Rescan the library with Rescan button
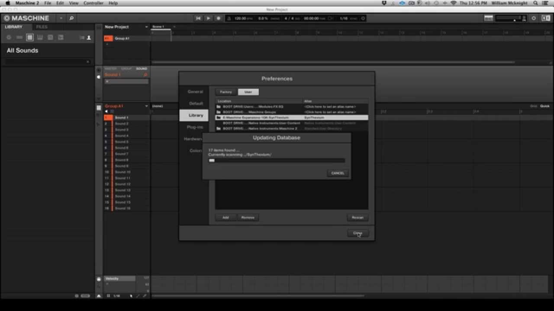This screenshot has width=554, height=311. click(358, 217)
